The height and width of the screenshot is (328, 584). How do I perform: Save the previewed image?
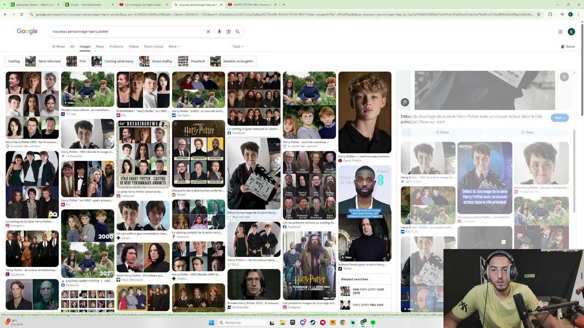(x=527, y=133)
